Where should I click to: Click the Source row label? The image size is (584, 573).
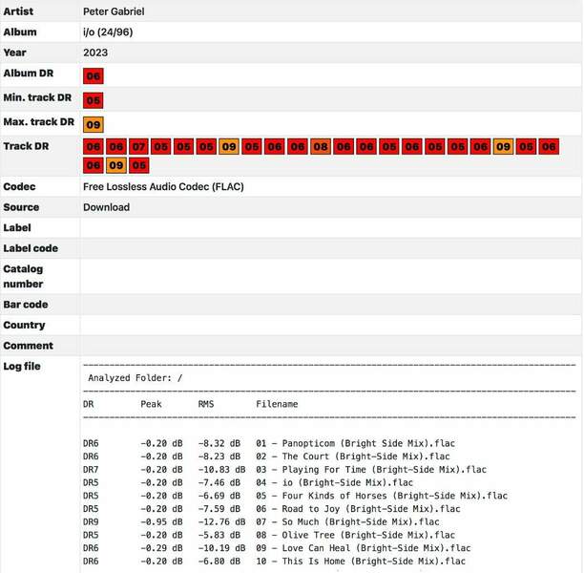click(x=21, y=207)
